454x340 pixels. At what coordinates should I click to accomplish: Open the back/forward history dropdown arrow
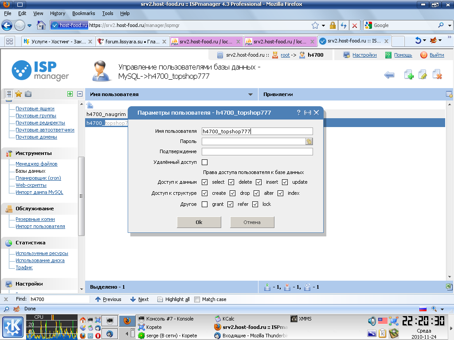pos(29,25)
